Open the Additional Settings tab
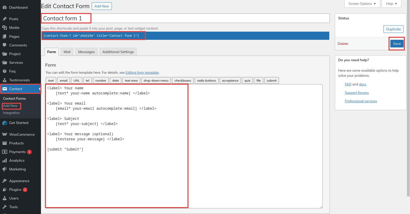The width and height of the screenshot is (410, 214). coord(118,52)
